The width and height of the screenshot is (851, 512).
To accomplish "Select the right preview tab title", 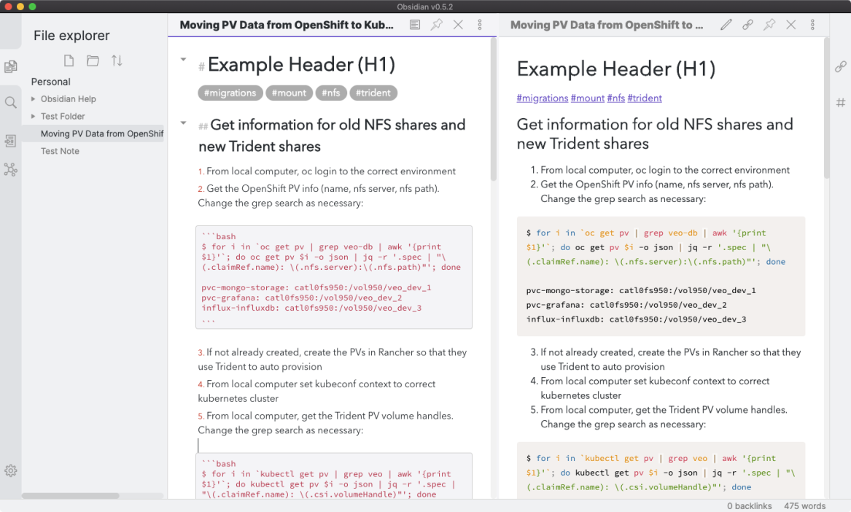I will (607, 25).
